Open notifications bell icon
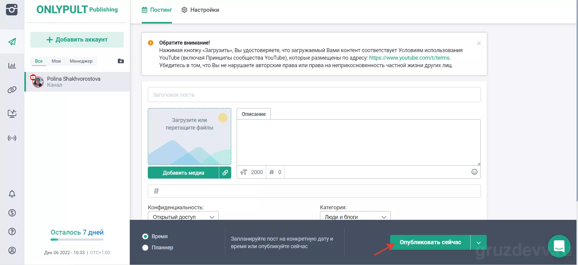Screen dimensions: 578x265 pyautogui.click(x=12, y=194)
